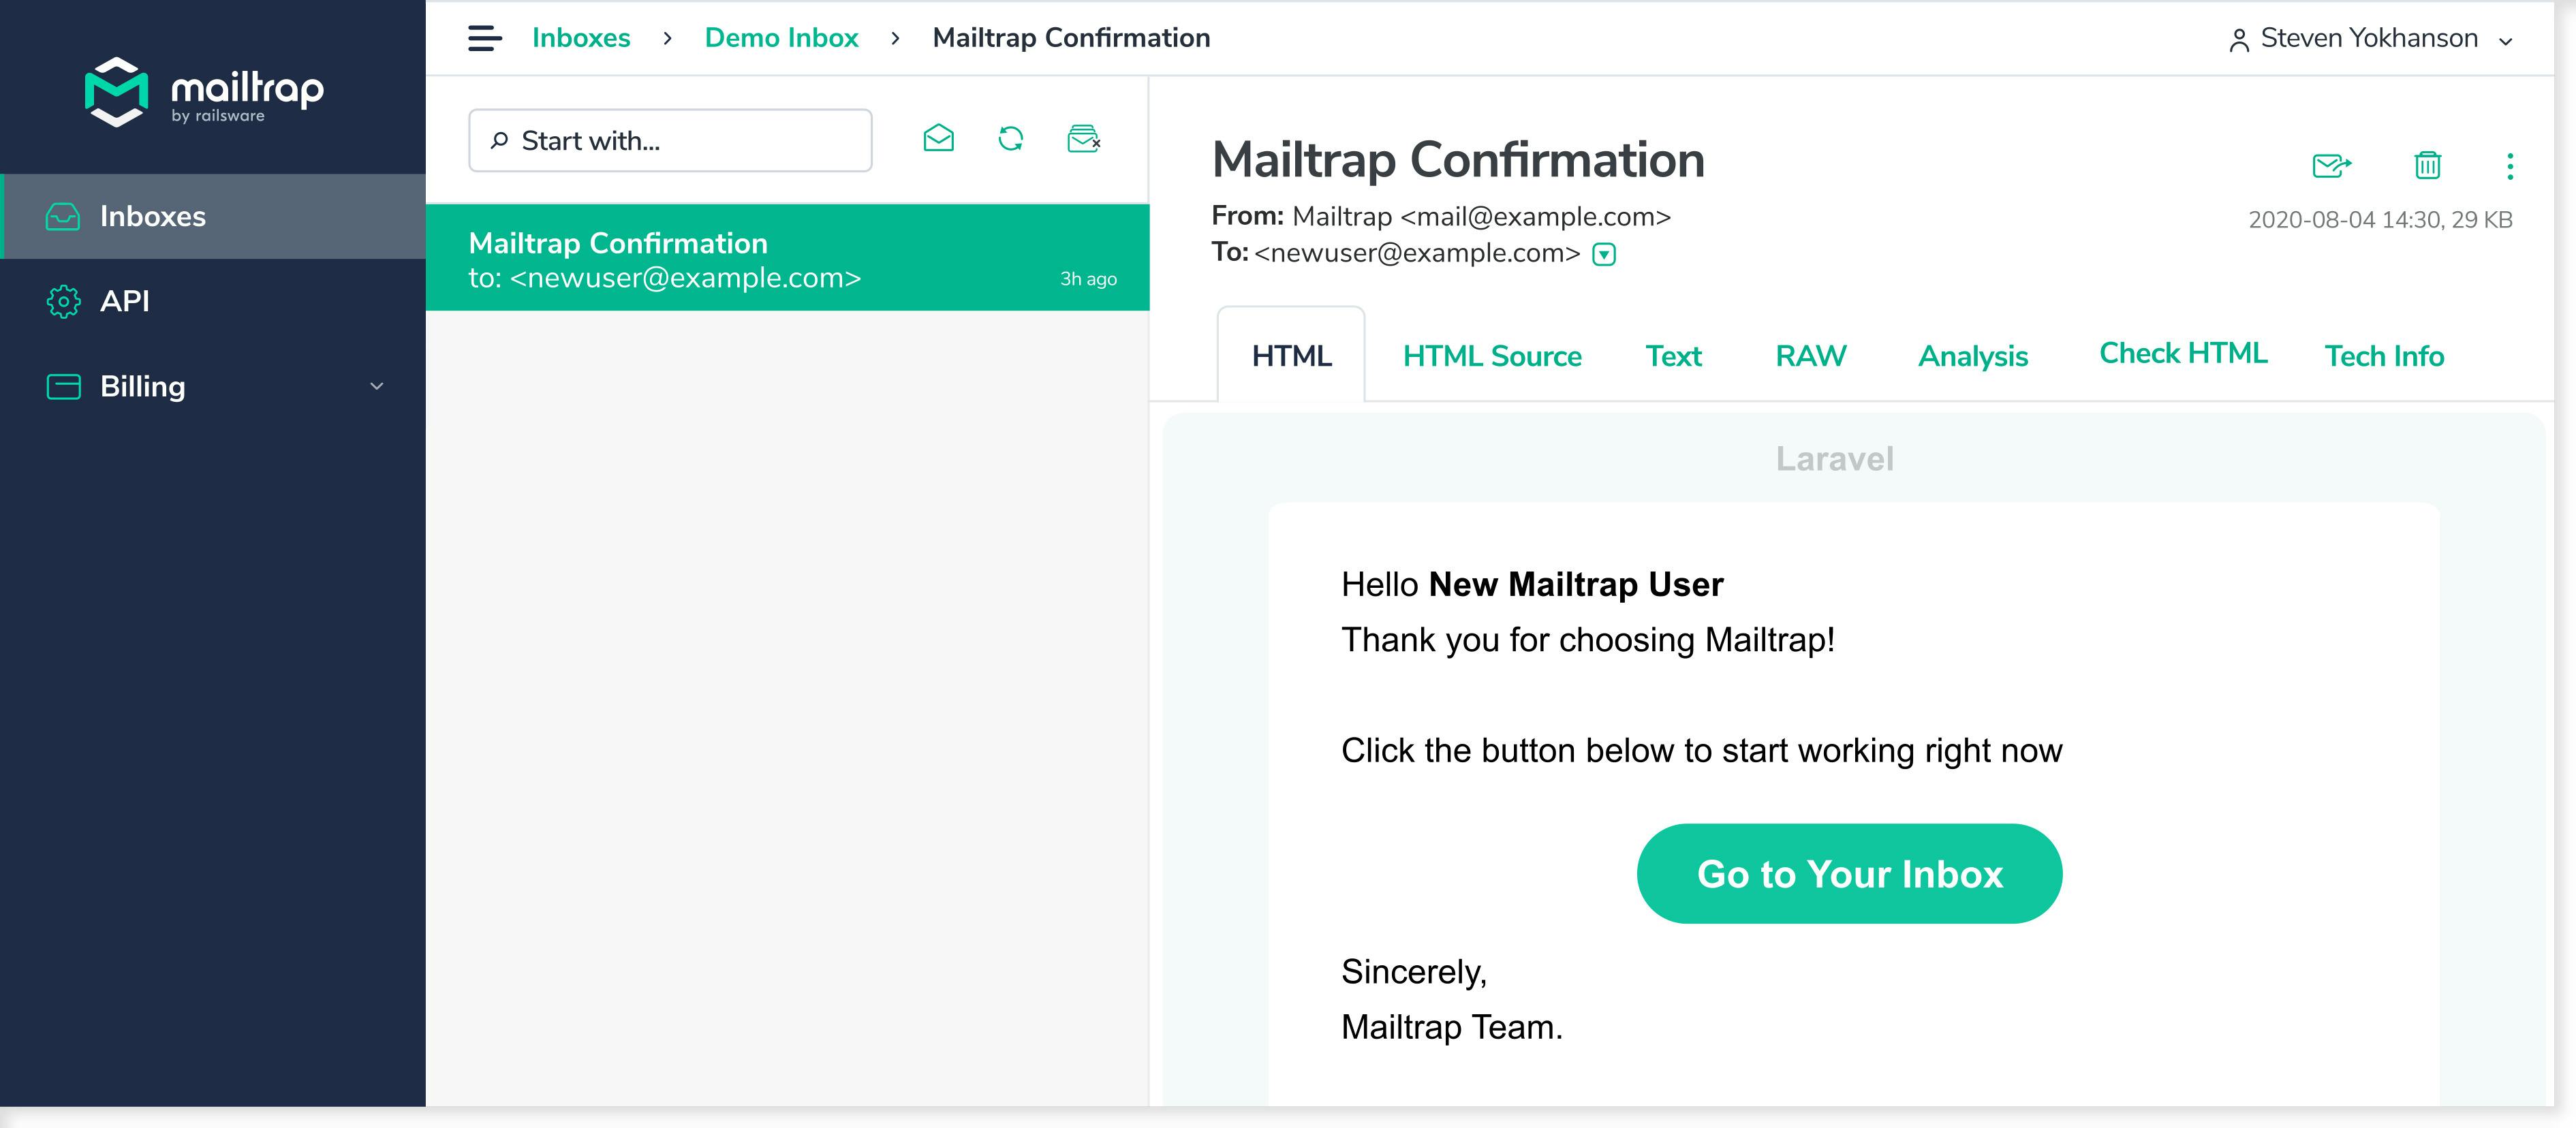Select the Mailtrap Confirmation message row

point(788,258)
